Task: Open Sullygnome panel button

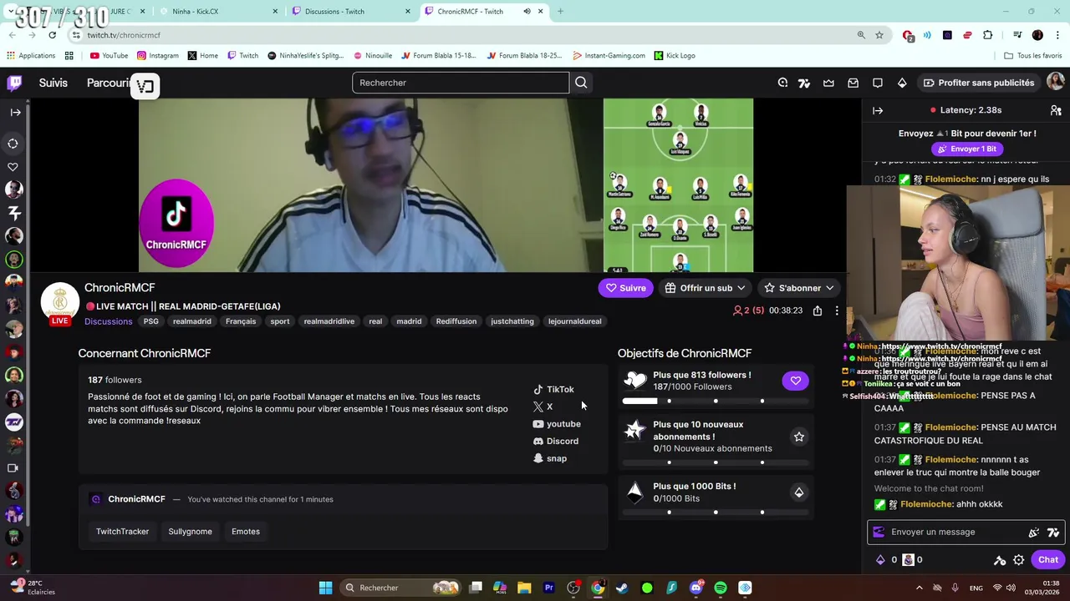Action: [190, 532]
